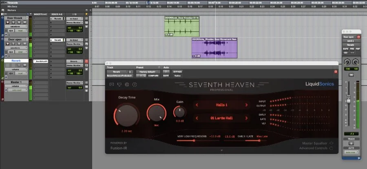The width and height of the screenshot is (367, 169).
Task: Select next preset after 01 Large Hall
Action: coord(246,118)
